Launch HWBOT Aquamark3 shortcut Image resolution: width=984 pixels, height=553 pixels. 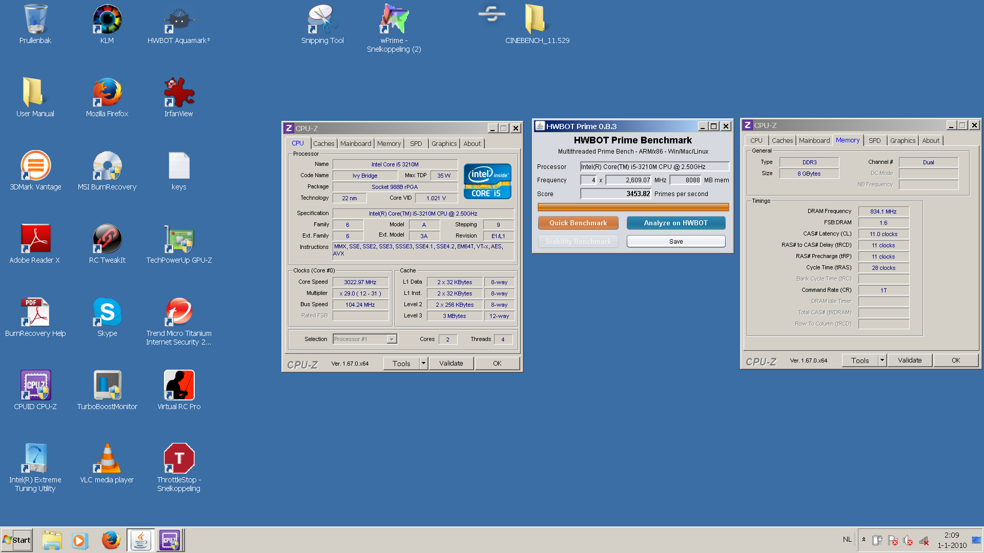(x=178, y=24)
